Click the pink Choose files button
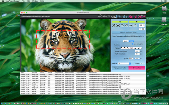 [x=137, y=68]
